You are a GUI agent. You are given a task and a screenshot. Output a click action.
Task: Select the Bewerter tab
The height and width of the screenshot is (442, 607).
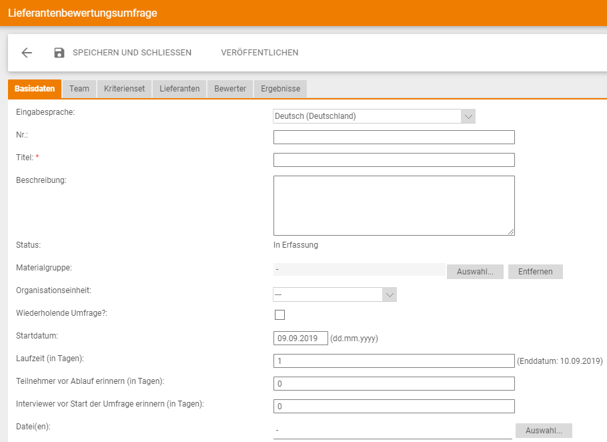(x=230, y=89)
